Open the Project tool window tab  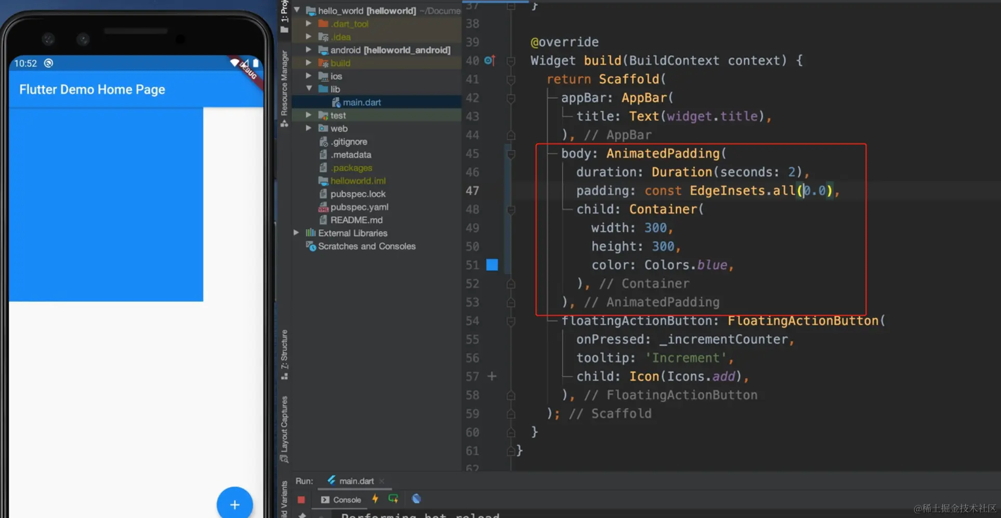[284, 16]
